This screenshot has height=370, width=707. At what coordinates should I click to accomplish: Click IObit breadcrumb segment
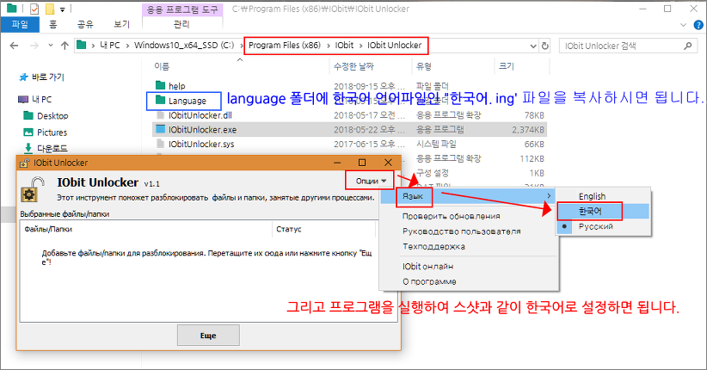[344, 46]
